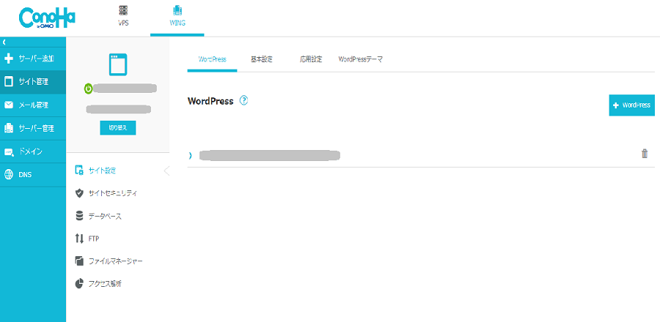This screenshot has width=660, height=322.
Task: Open the VPS server icon
Action: click(123, 11)
